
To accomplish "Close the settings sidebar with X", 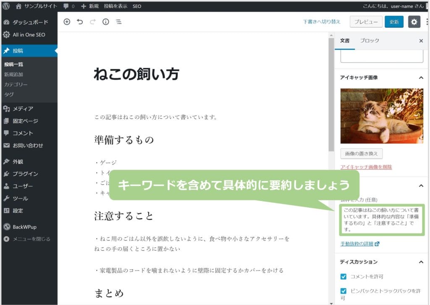I will [421, 41].
